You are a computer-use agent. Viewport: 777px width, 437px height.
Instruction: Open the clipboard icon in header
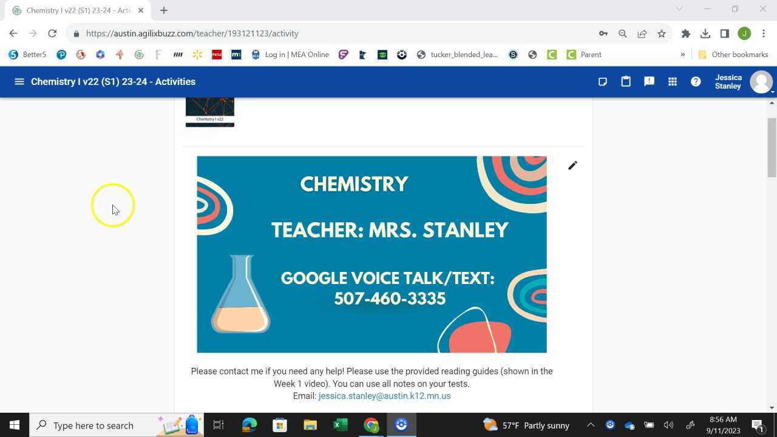626,81
